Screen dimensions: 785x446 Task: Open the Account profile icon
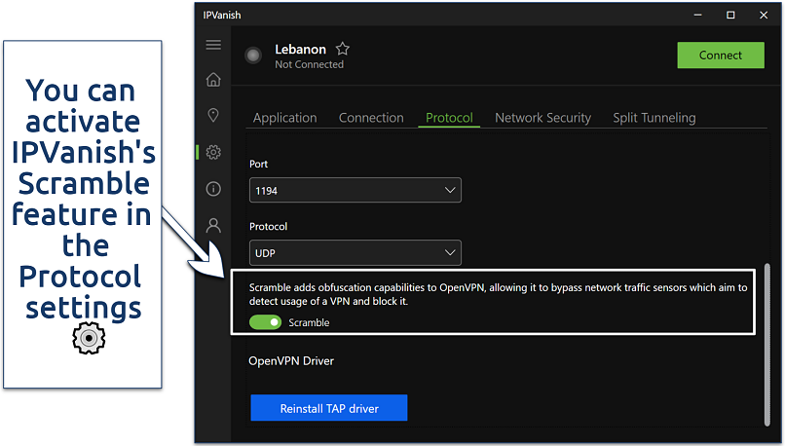click(x=213, y=225)
